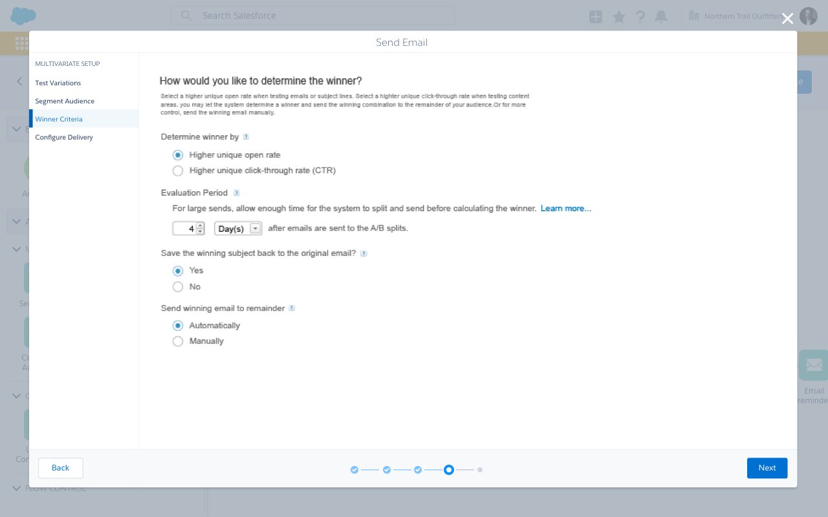Increase the evaluation period with the up arrow

(200, 226)
